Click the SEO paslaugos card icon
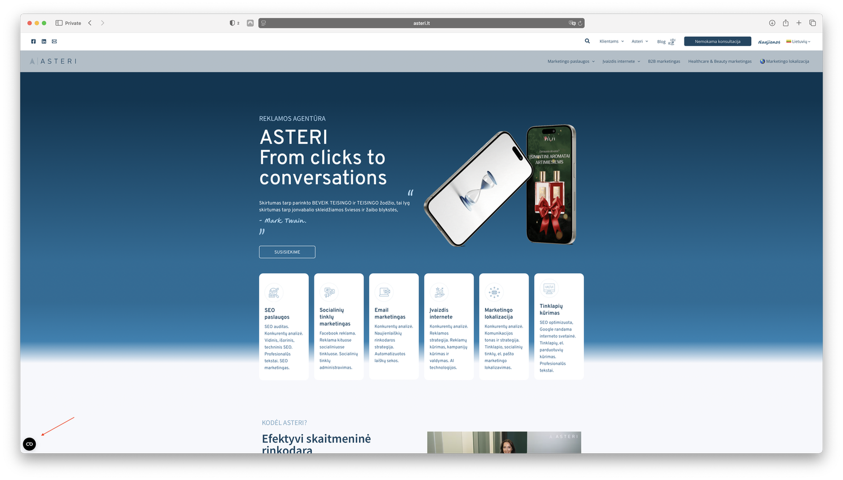The width and height of the screenshot is (843, 480). click(273, 292)
